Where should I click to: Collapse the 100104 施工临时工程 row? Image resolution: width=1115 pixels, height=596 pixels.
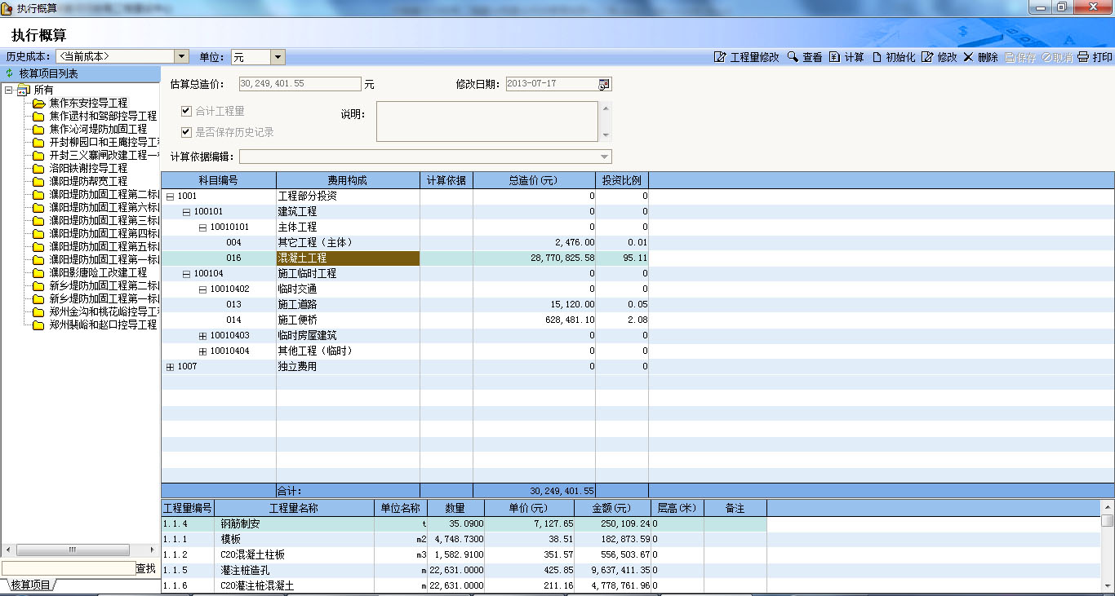click(186, 274)
